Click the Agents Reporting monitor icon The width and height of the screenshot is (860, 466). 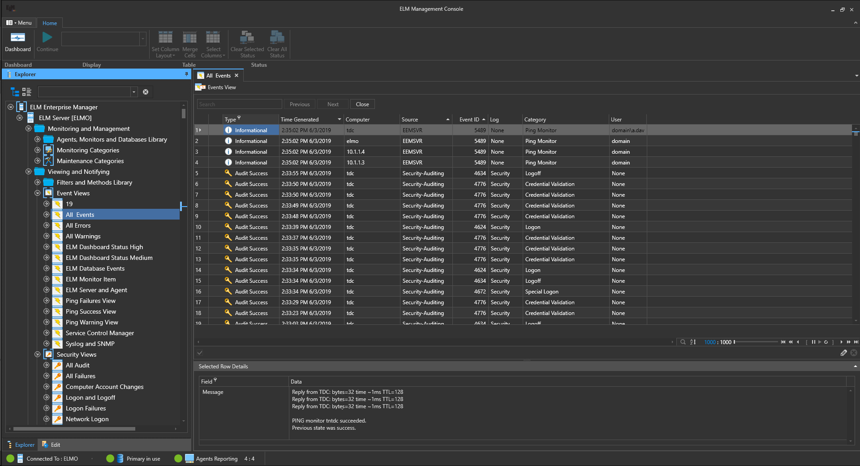(x=189, y=458)
